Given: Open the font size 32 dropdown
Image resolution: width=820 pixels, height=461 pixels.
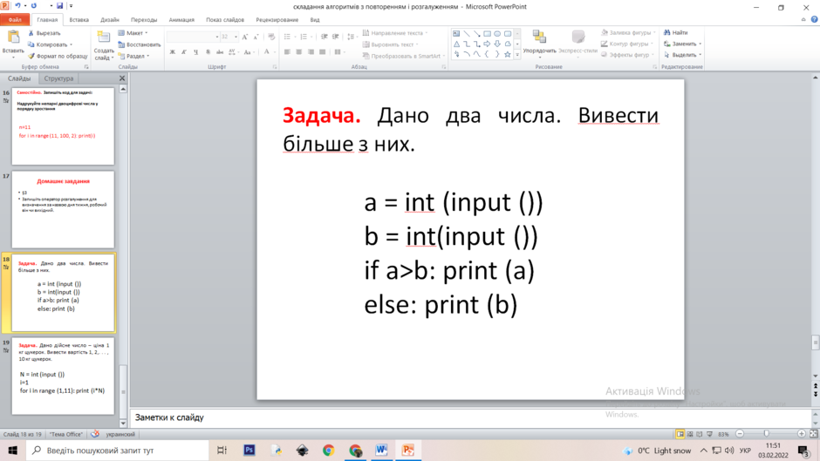Looking at the screenshot, I should click(x=236, y=37).
